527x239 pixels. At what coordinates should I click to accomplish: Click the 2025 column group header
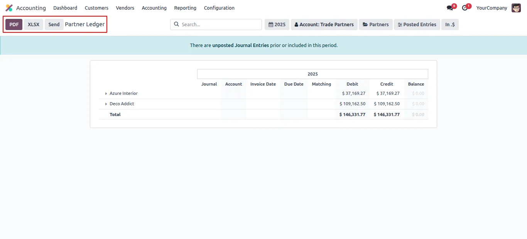pyautogui.click(x=312, y=74)
